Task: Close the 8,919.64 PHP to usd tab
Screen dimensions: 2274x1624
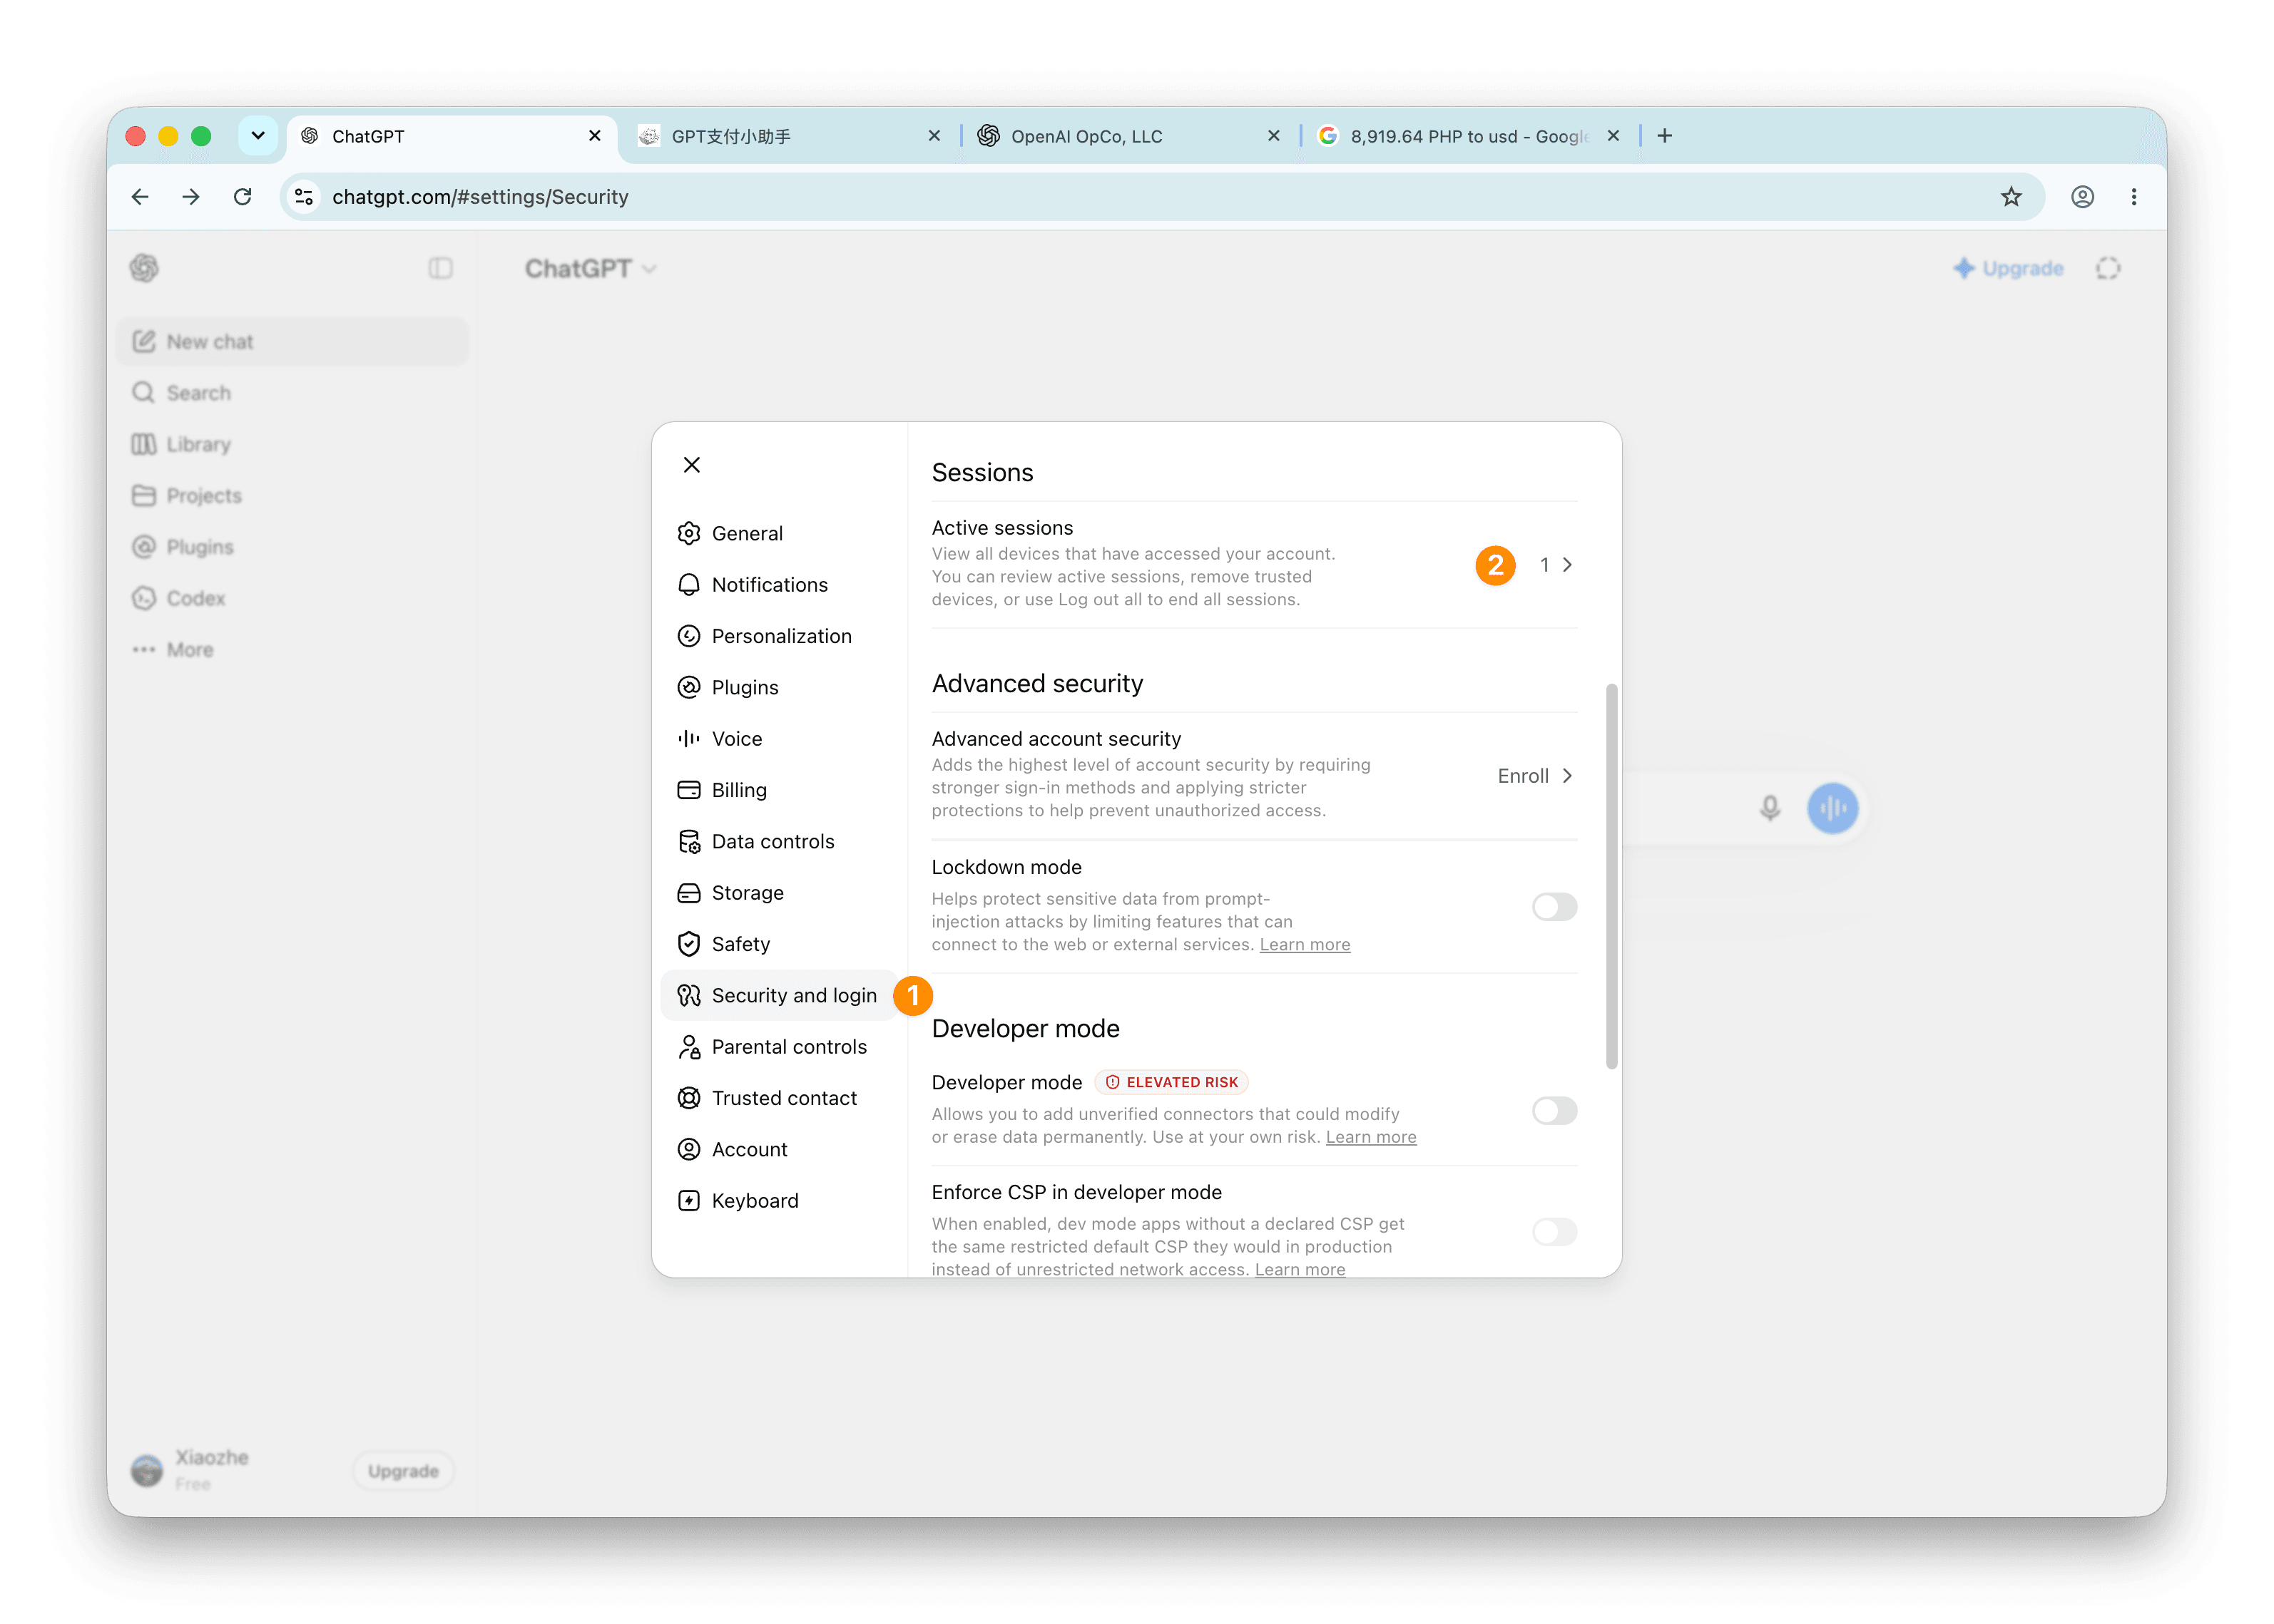Action: tap(1613, 136)
